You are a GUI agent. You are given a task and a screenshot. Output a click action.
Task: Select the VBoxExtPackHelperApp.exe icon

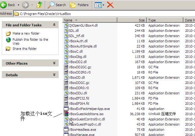pyautogui.click(x=66, y=108)
